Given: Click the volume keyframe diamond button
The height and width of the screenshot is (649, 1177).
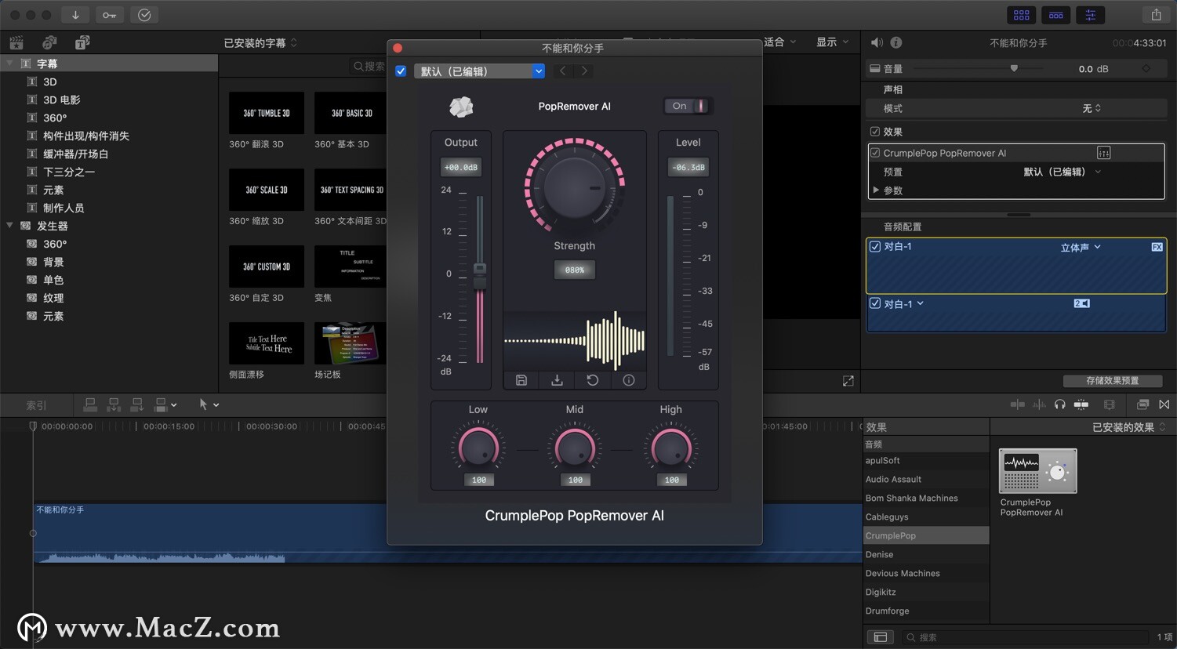Looking at the screenshot, I should pyautogui.click(x=1146, y=69).
